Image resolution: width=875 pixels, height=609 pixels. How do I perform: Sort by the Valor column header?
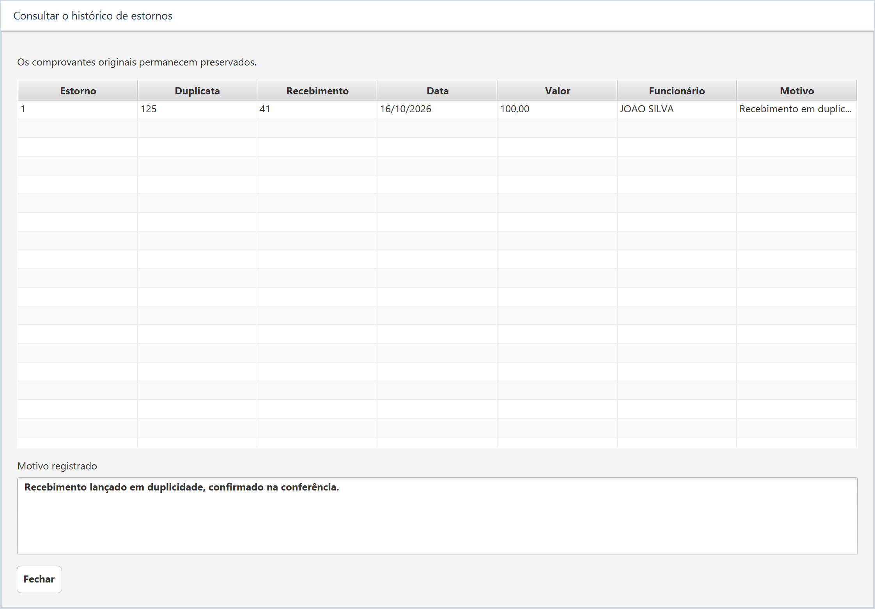tap(557, 90)
